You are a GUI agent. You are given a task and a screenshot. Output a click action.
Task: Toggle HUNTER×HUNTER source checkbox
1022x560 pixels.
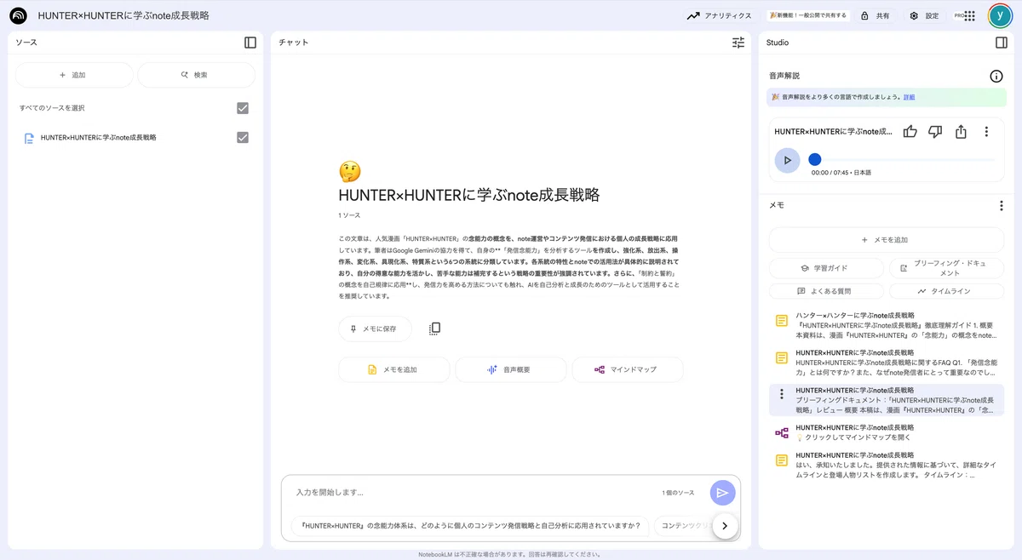(x=243, y=138)
